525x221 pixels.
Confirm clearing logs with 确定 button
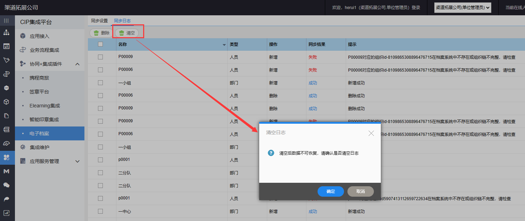click(330, 191)
